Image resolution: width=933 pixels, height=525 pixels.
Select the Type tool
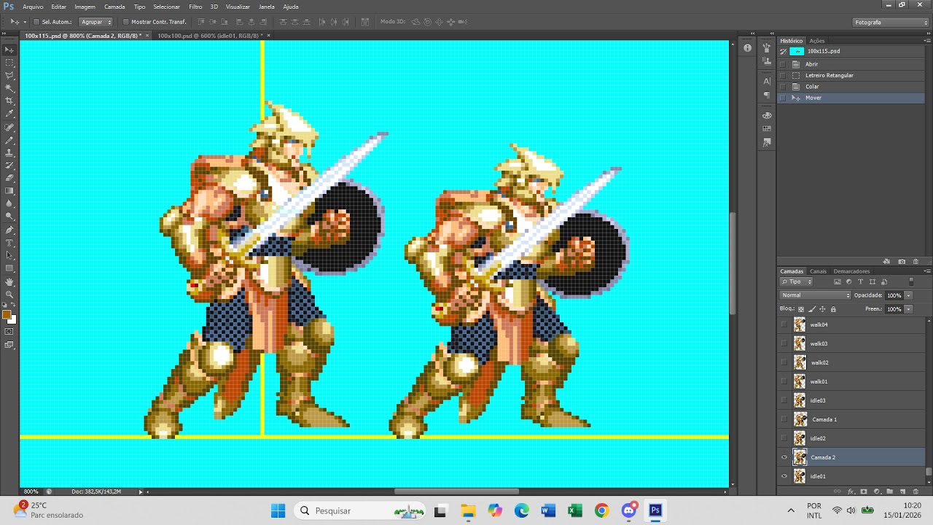(x=9, y=243)
